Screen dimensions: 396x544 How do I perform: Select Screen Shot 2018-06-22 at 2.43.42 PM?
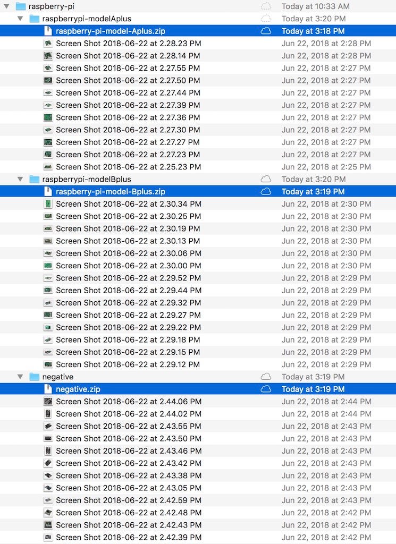click(x=129, y=463)
